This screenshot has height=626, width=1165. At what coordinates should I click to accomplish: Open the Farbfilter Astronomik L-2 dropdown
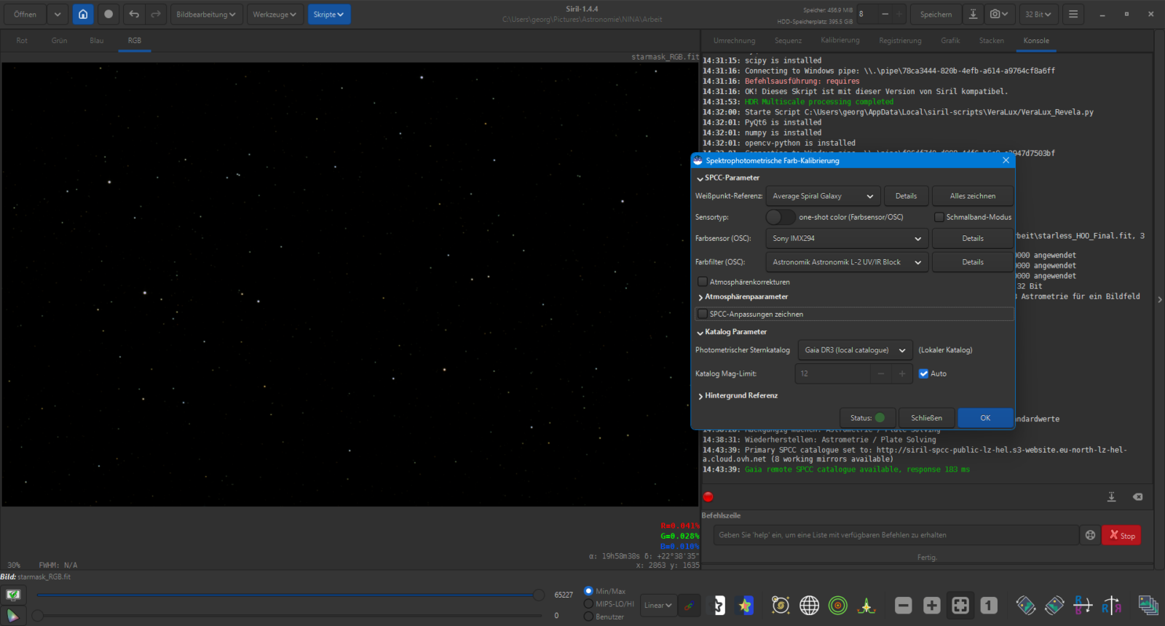[x=847, y=262]
